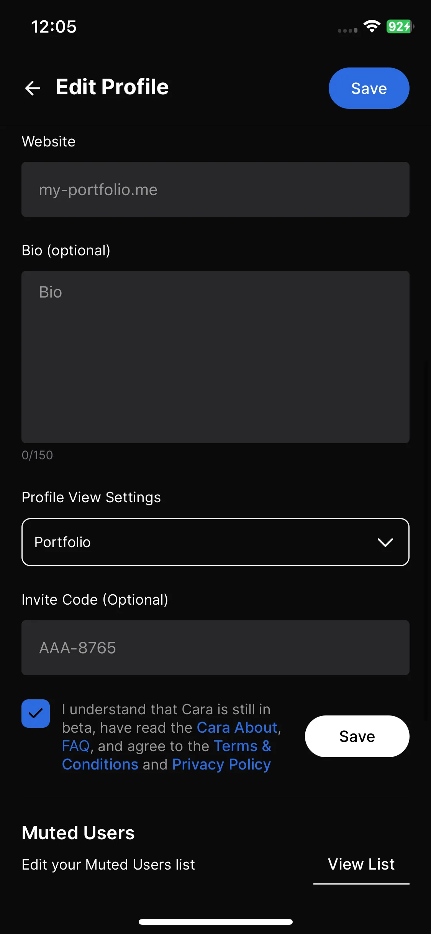Open the FAQ link

pyautogui.click(x=76, y=746)
